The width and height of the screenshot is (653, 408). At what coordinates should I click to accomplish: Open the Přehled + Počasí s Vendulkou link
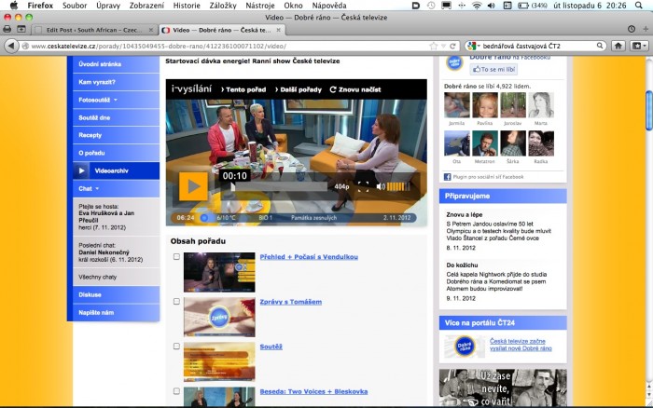click(309, 256)
